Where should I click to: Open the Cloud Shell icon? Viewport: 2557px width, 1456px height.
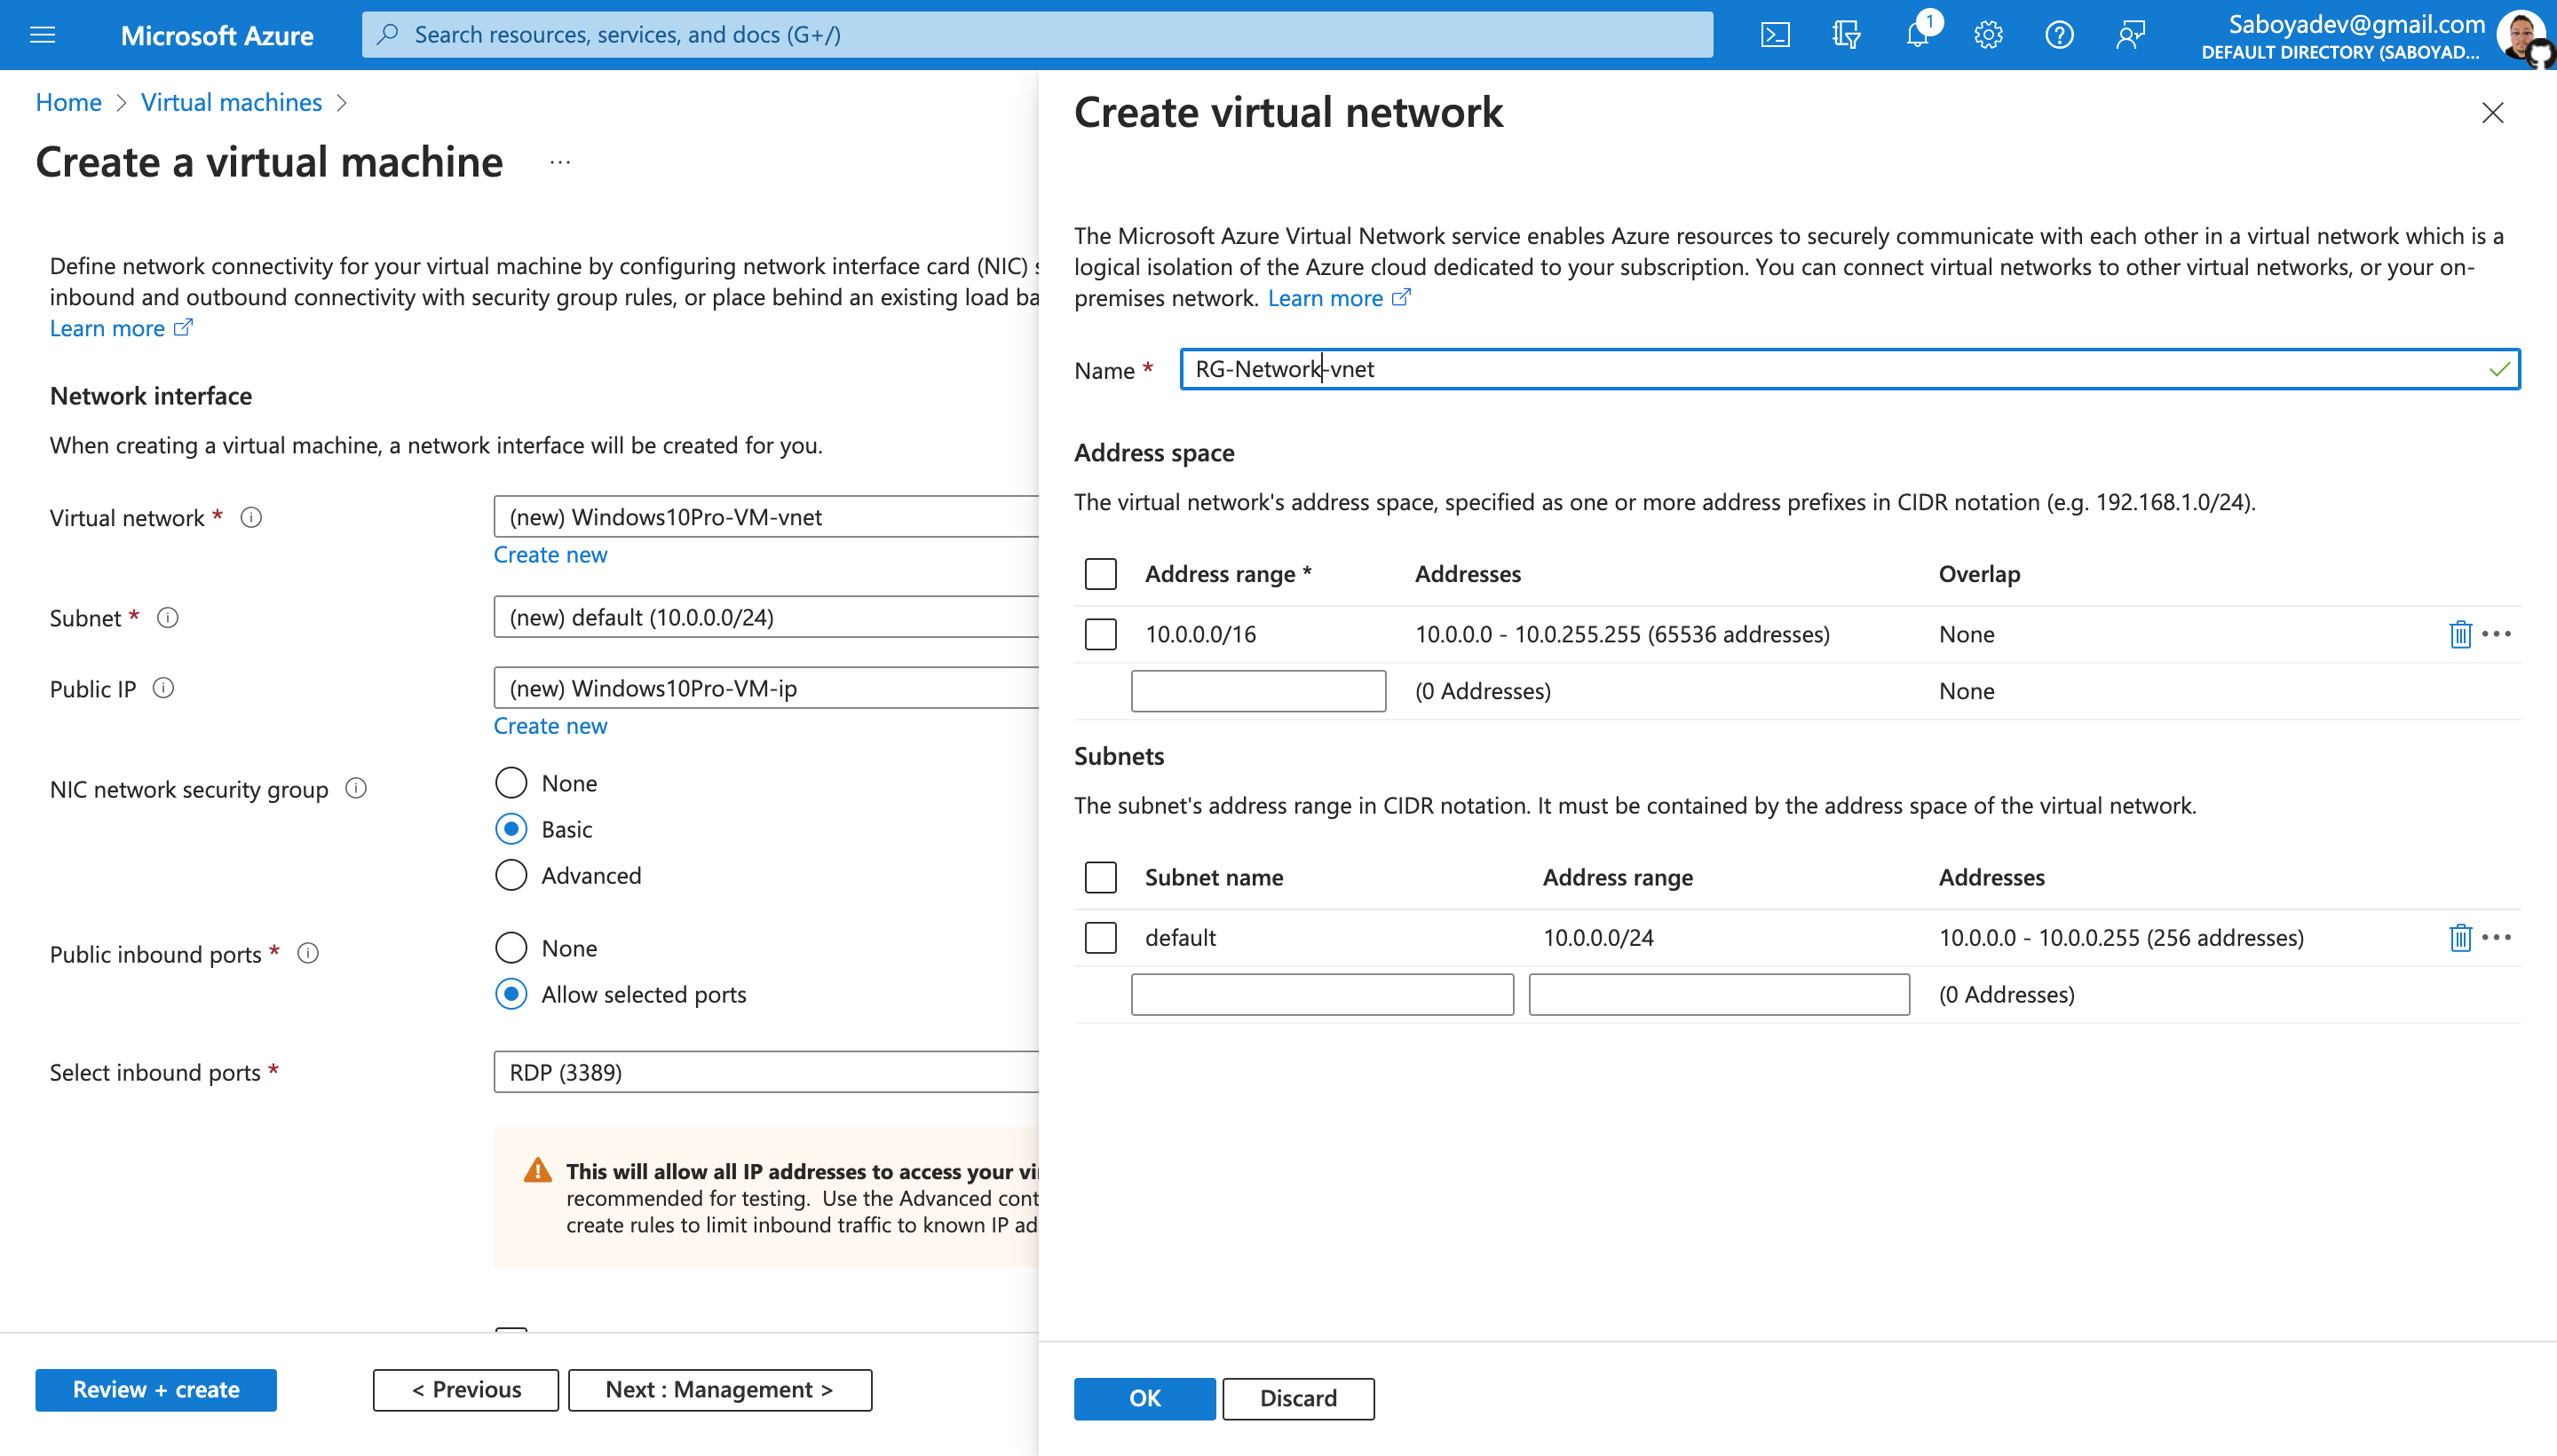tap(1775, 35)
